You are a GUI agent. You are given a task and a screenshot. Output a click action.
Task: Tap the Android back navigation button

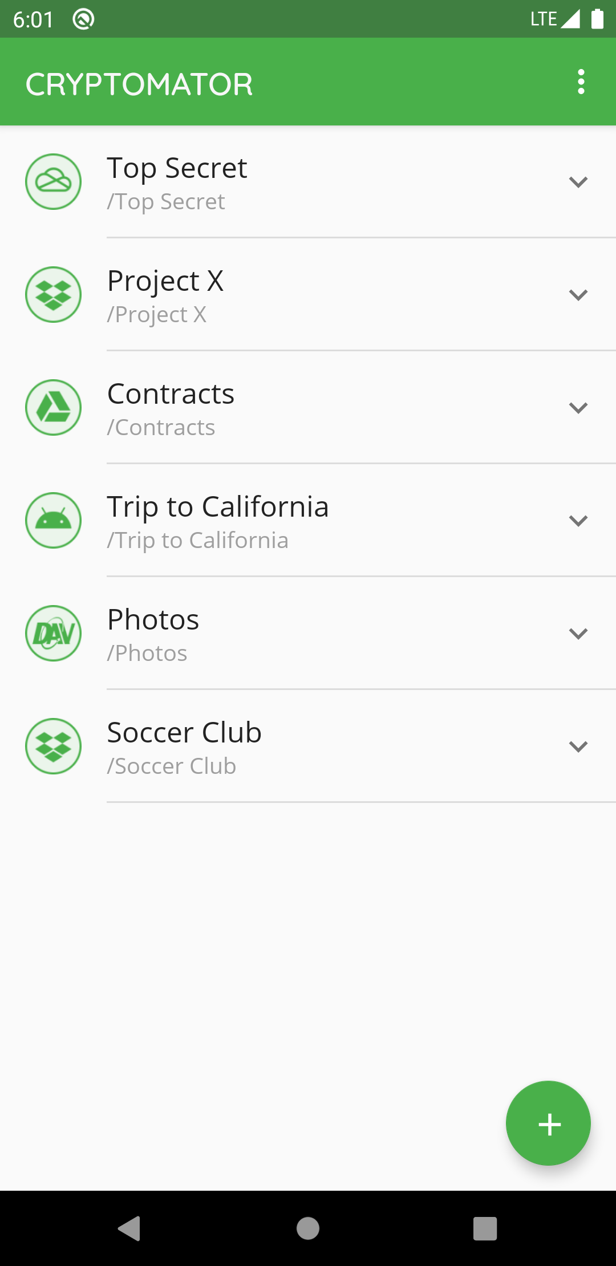[x=129, y=1228]
